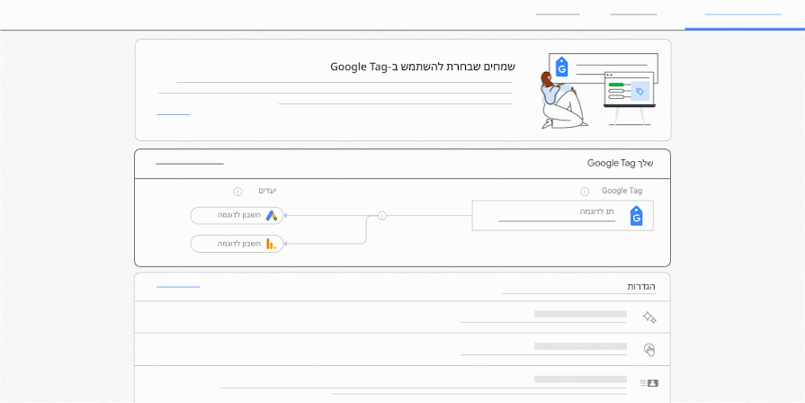Click the Google Analytics logo in the destination chip
The image size is (805, 403).
point(271,244)
